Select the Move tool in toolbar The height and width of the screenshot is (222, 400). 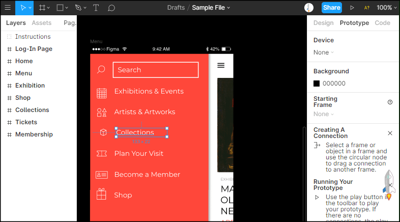(23, 8)
